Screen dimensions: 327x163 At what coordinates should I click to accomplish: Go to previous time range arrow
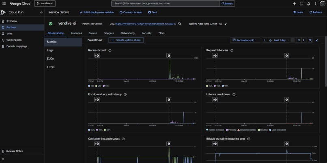coord(265,40)
